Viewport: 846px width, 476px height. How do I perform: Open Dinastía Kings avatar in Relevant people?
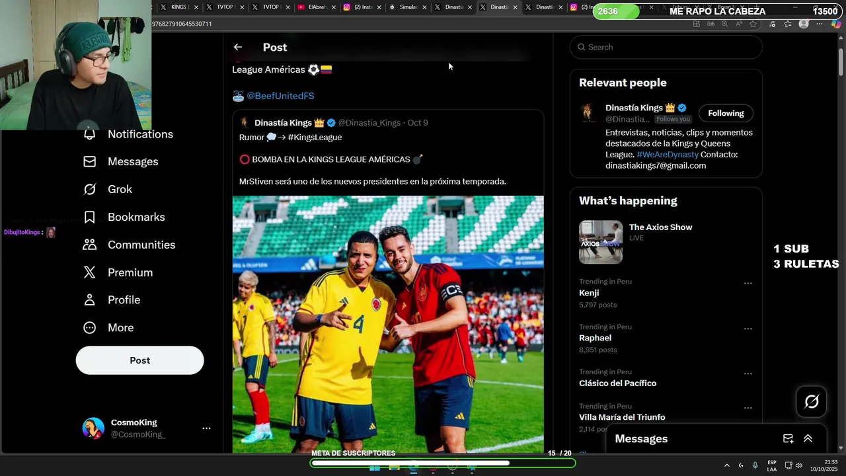588,112
